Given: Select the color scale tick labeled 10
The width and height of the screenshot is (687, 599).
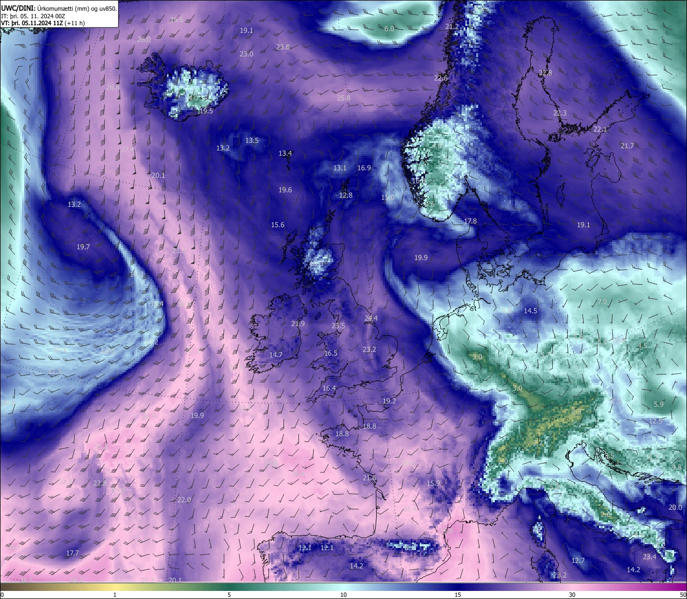Looking at the screenshot, I should click(x=343, y=595).
